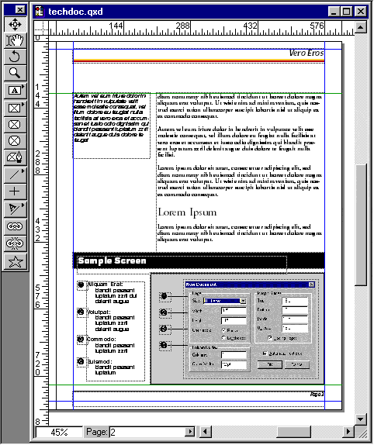Click the techdoc.qxd document icon in title bar
The width and height of the screenshot is (374, 445).
pyautogui.click(x=40, y=12)
